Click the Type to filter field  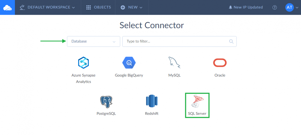click(x=176, y=41)
